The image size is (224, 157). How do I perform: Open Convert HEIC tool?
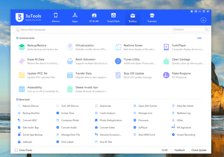[x=27, y=120]
